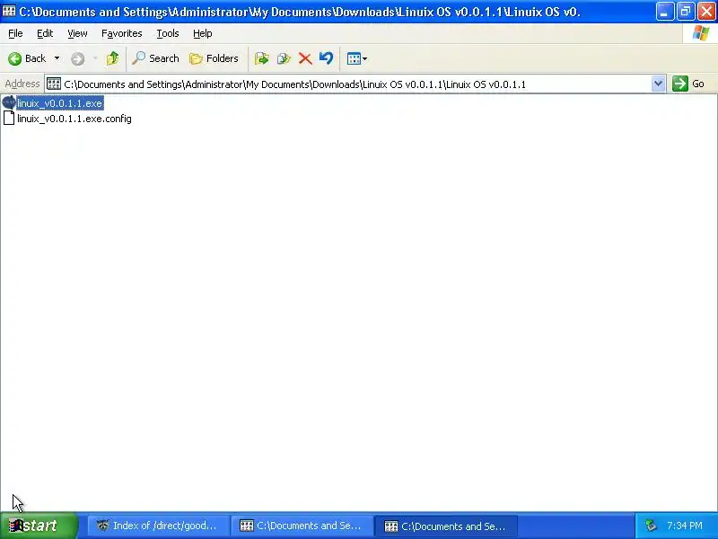Delete selected file with red X
This screenshot has width=718, height=539.
[x=305, y=58]
